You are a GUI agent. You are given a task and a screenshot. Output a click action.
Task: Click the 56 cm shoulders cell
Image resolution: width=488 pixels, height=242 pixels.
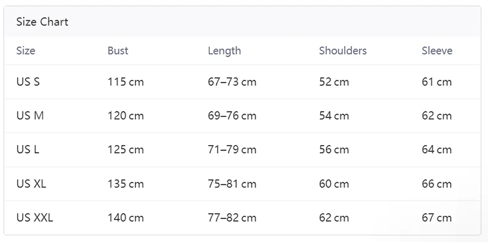pyautogui.click(x=334, y=149)
